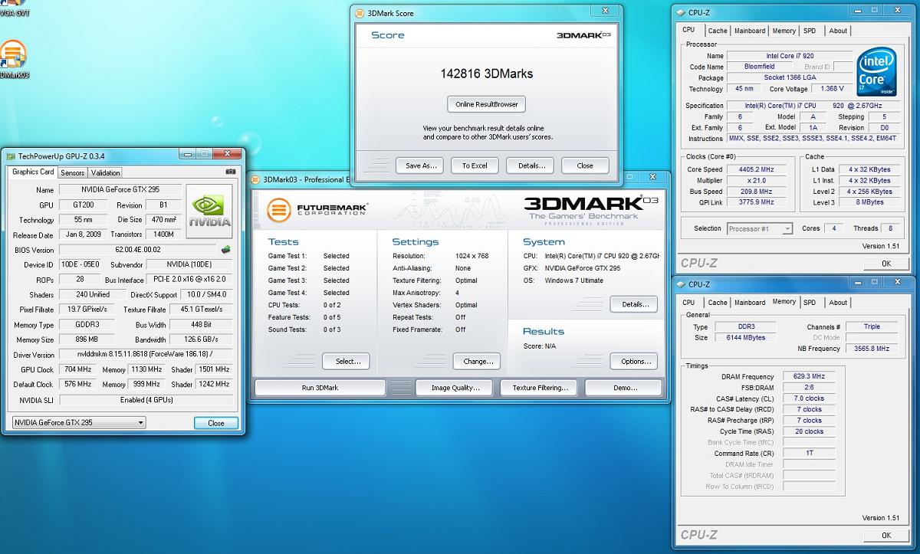
Task: Click the NVIDIA logo in GPU-Z
Action: 210,212
